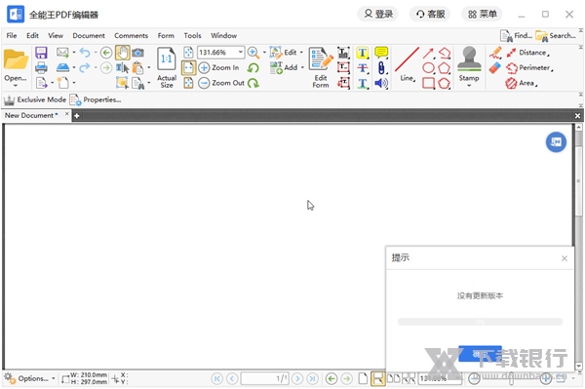Toggle Fit Width view mode in toolbar
This screenshot has width=585, height=389.
pos(188,68)
